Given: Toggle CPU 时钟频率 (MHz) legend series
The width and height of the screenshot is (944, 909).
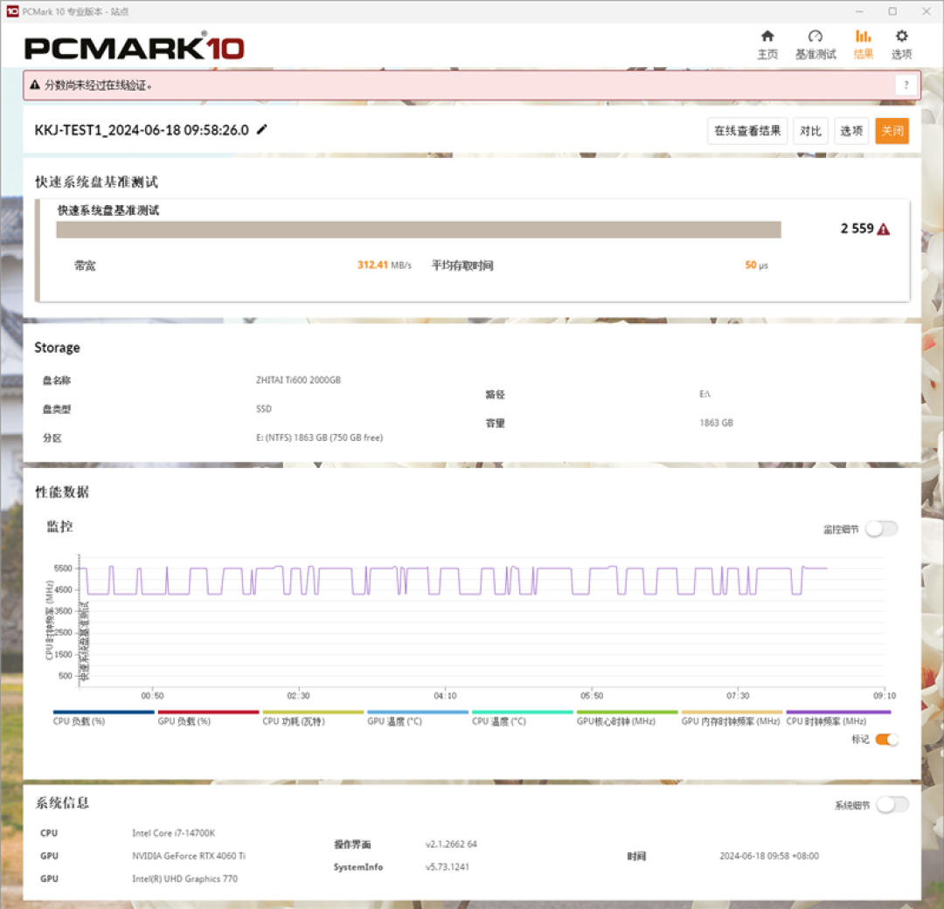Looking at the screenshot, I should [838, 719].
